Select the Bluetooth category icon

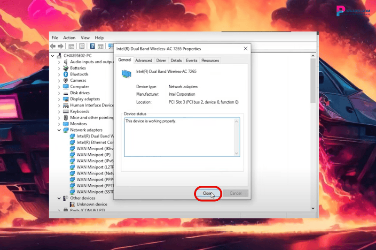point(66,74)
